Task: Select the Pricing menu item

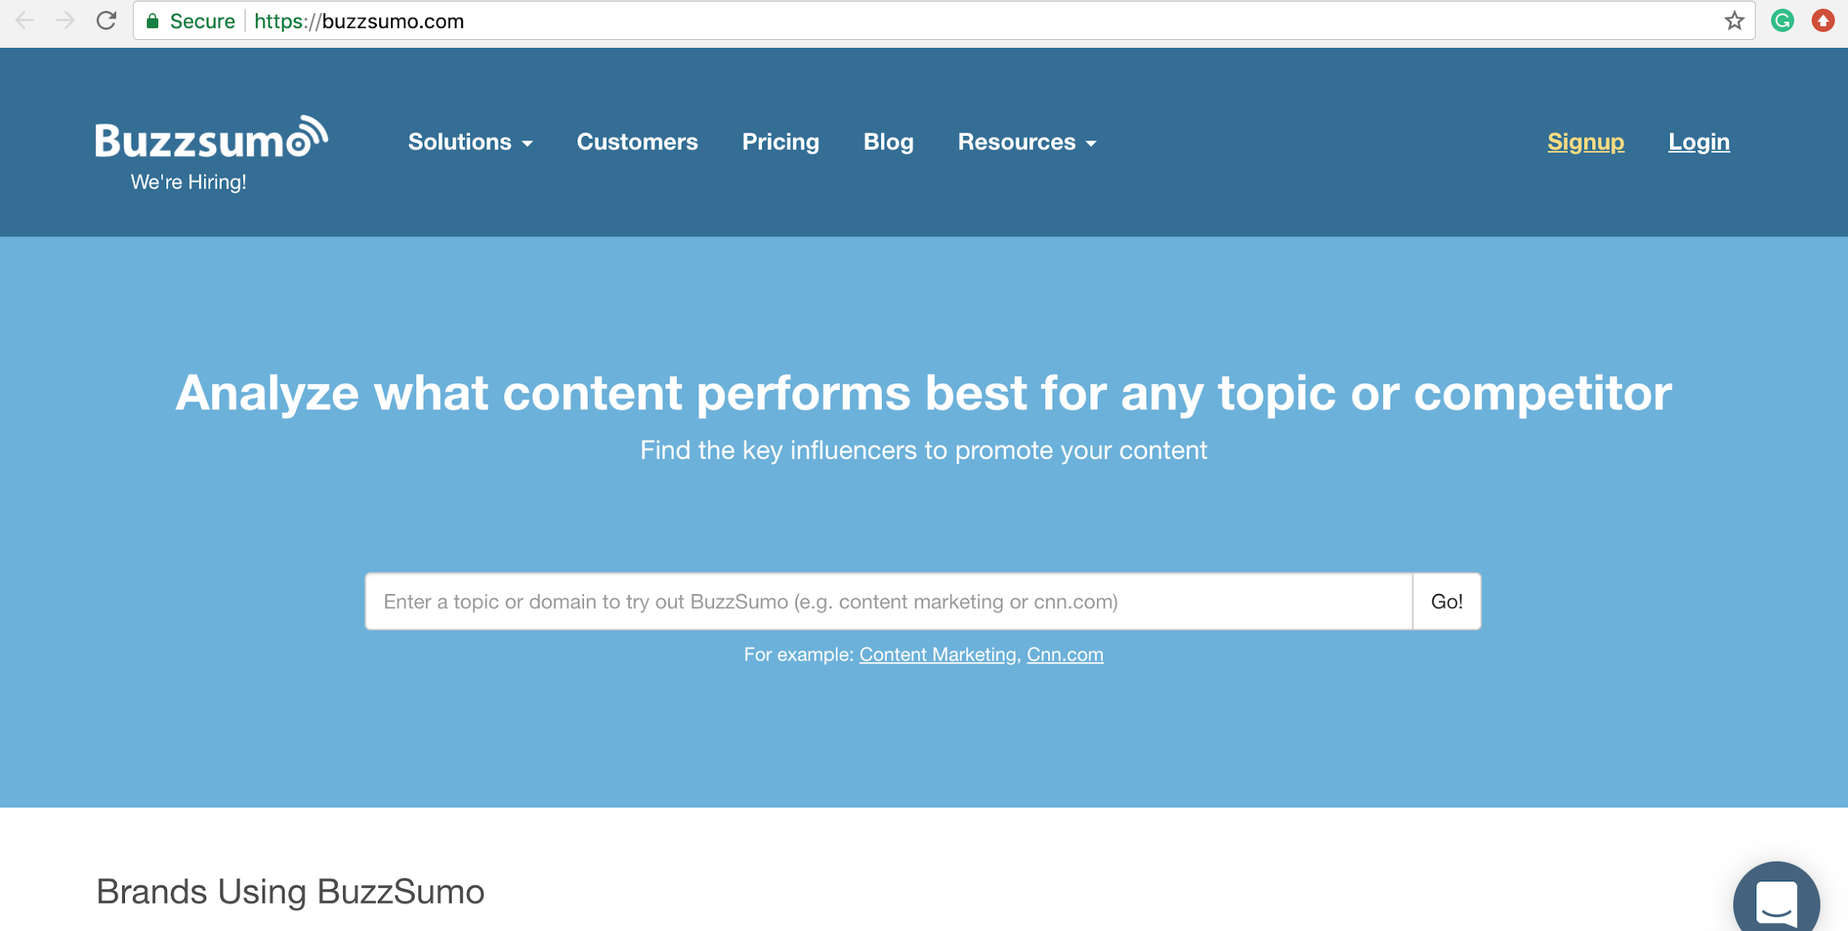Action: point(781,141)
